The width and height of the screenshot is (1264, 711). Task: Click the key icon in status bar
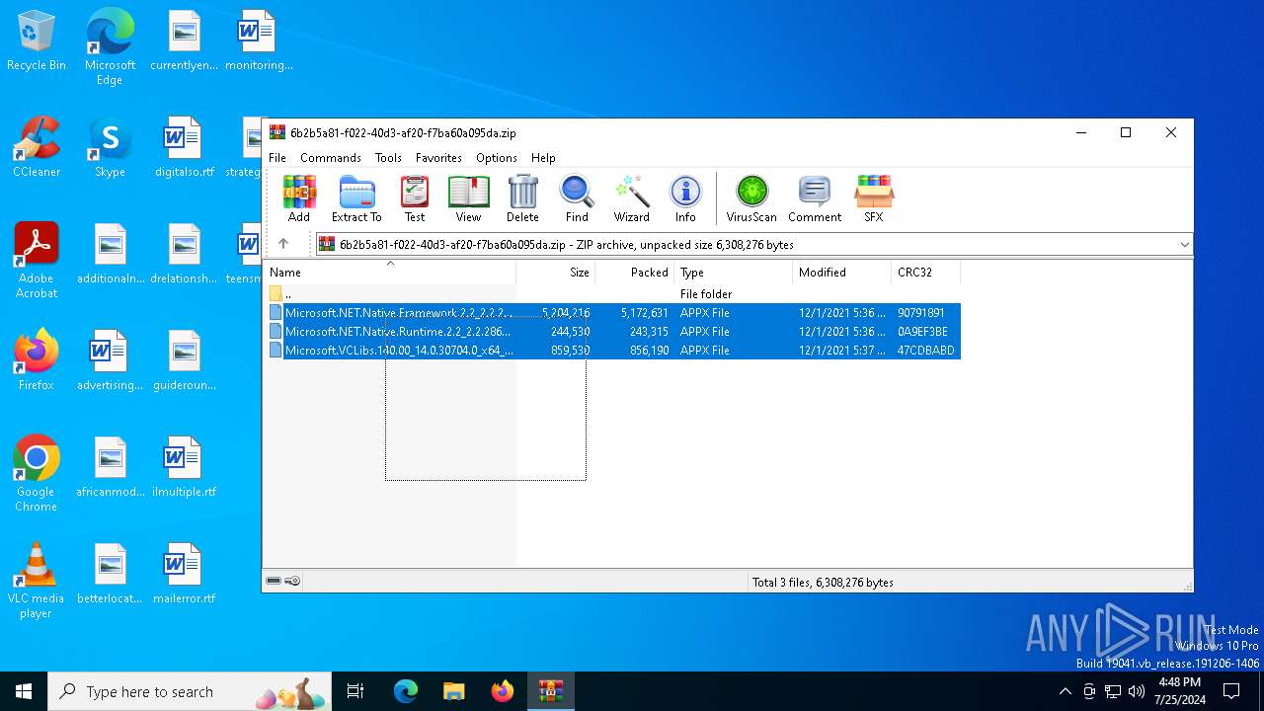point(293,581)
